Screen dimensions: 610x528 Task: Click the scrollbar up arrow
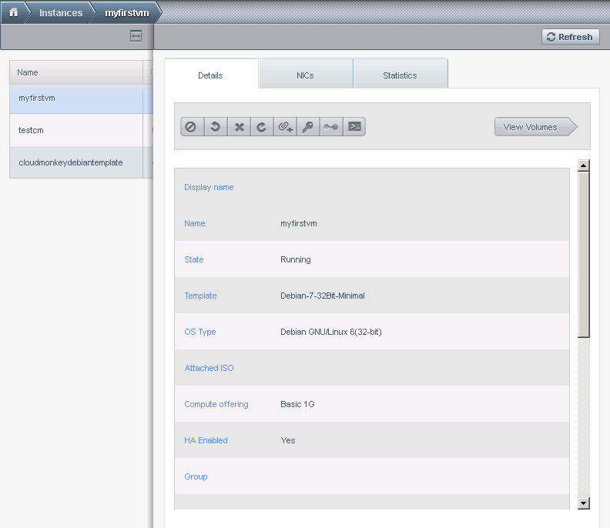pyautogui.click(x=583, y=165)
